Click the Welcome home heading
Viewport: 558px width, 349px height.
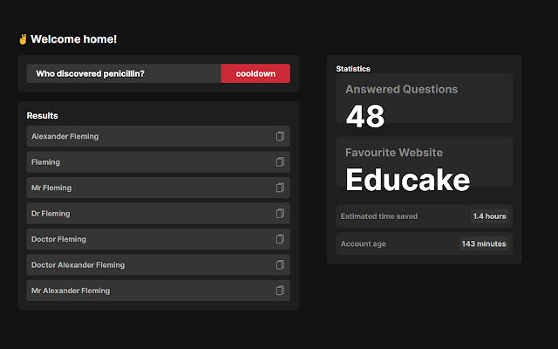[x=68, y=39]
